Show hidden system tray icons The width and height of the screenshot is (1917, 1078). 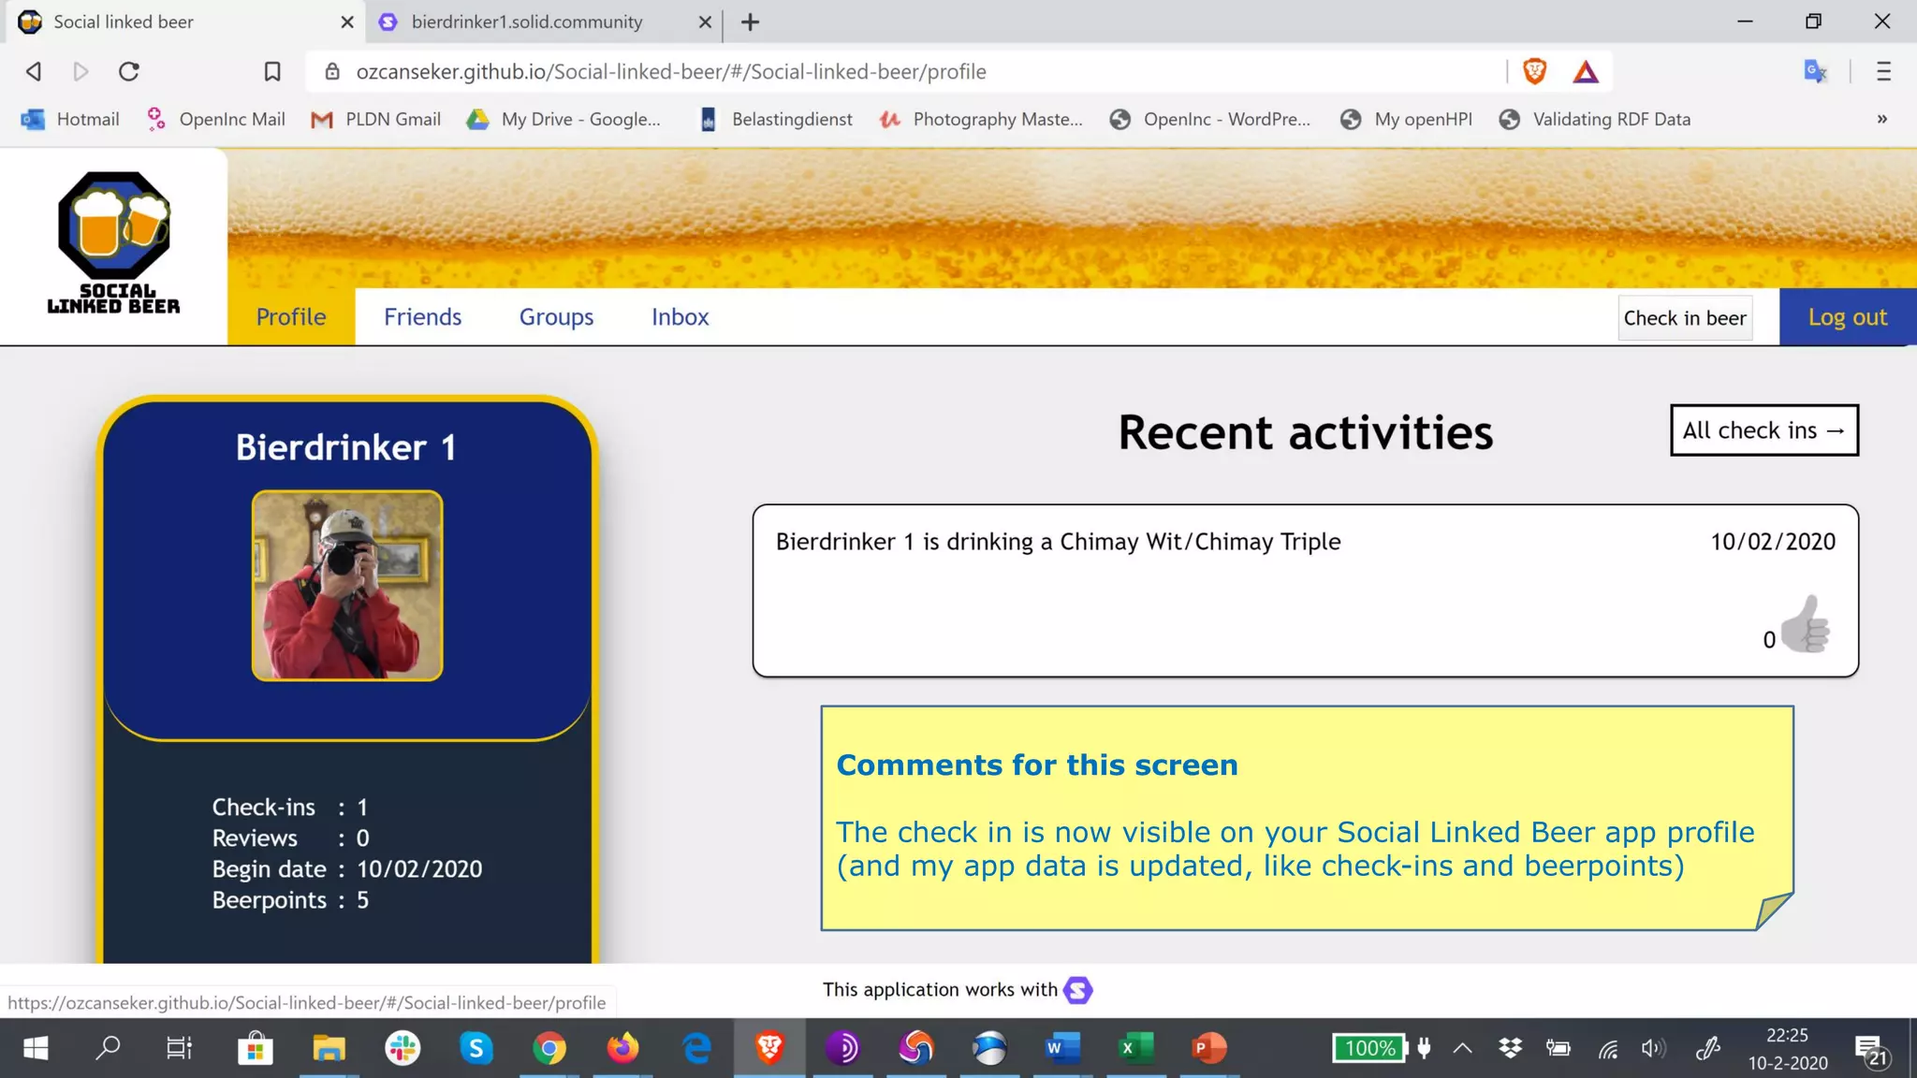(1462, 1048)
